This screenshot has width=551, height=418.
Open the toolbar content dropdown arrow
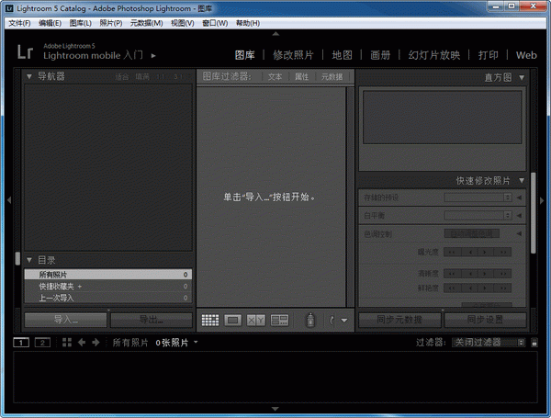point(344,321)
